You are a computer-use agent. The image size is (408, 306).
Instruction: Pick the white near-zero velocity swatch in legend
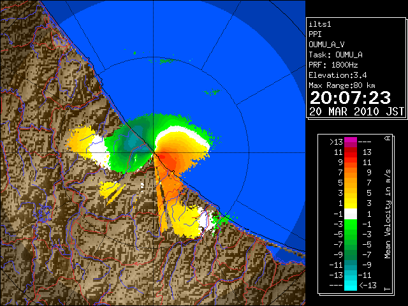click(x=351, y=214)
